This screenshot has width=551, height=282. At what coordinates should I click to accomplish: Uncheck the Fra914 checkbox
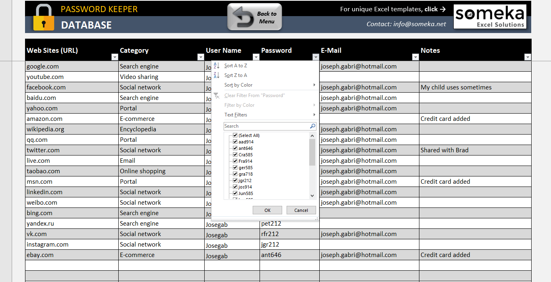(235, 161)
